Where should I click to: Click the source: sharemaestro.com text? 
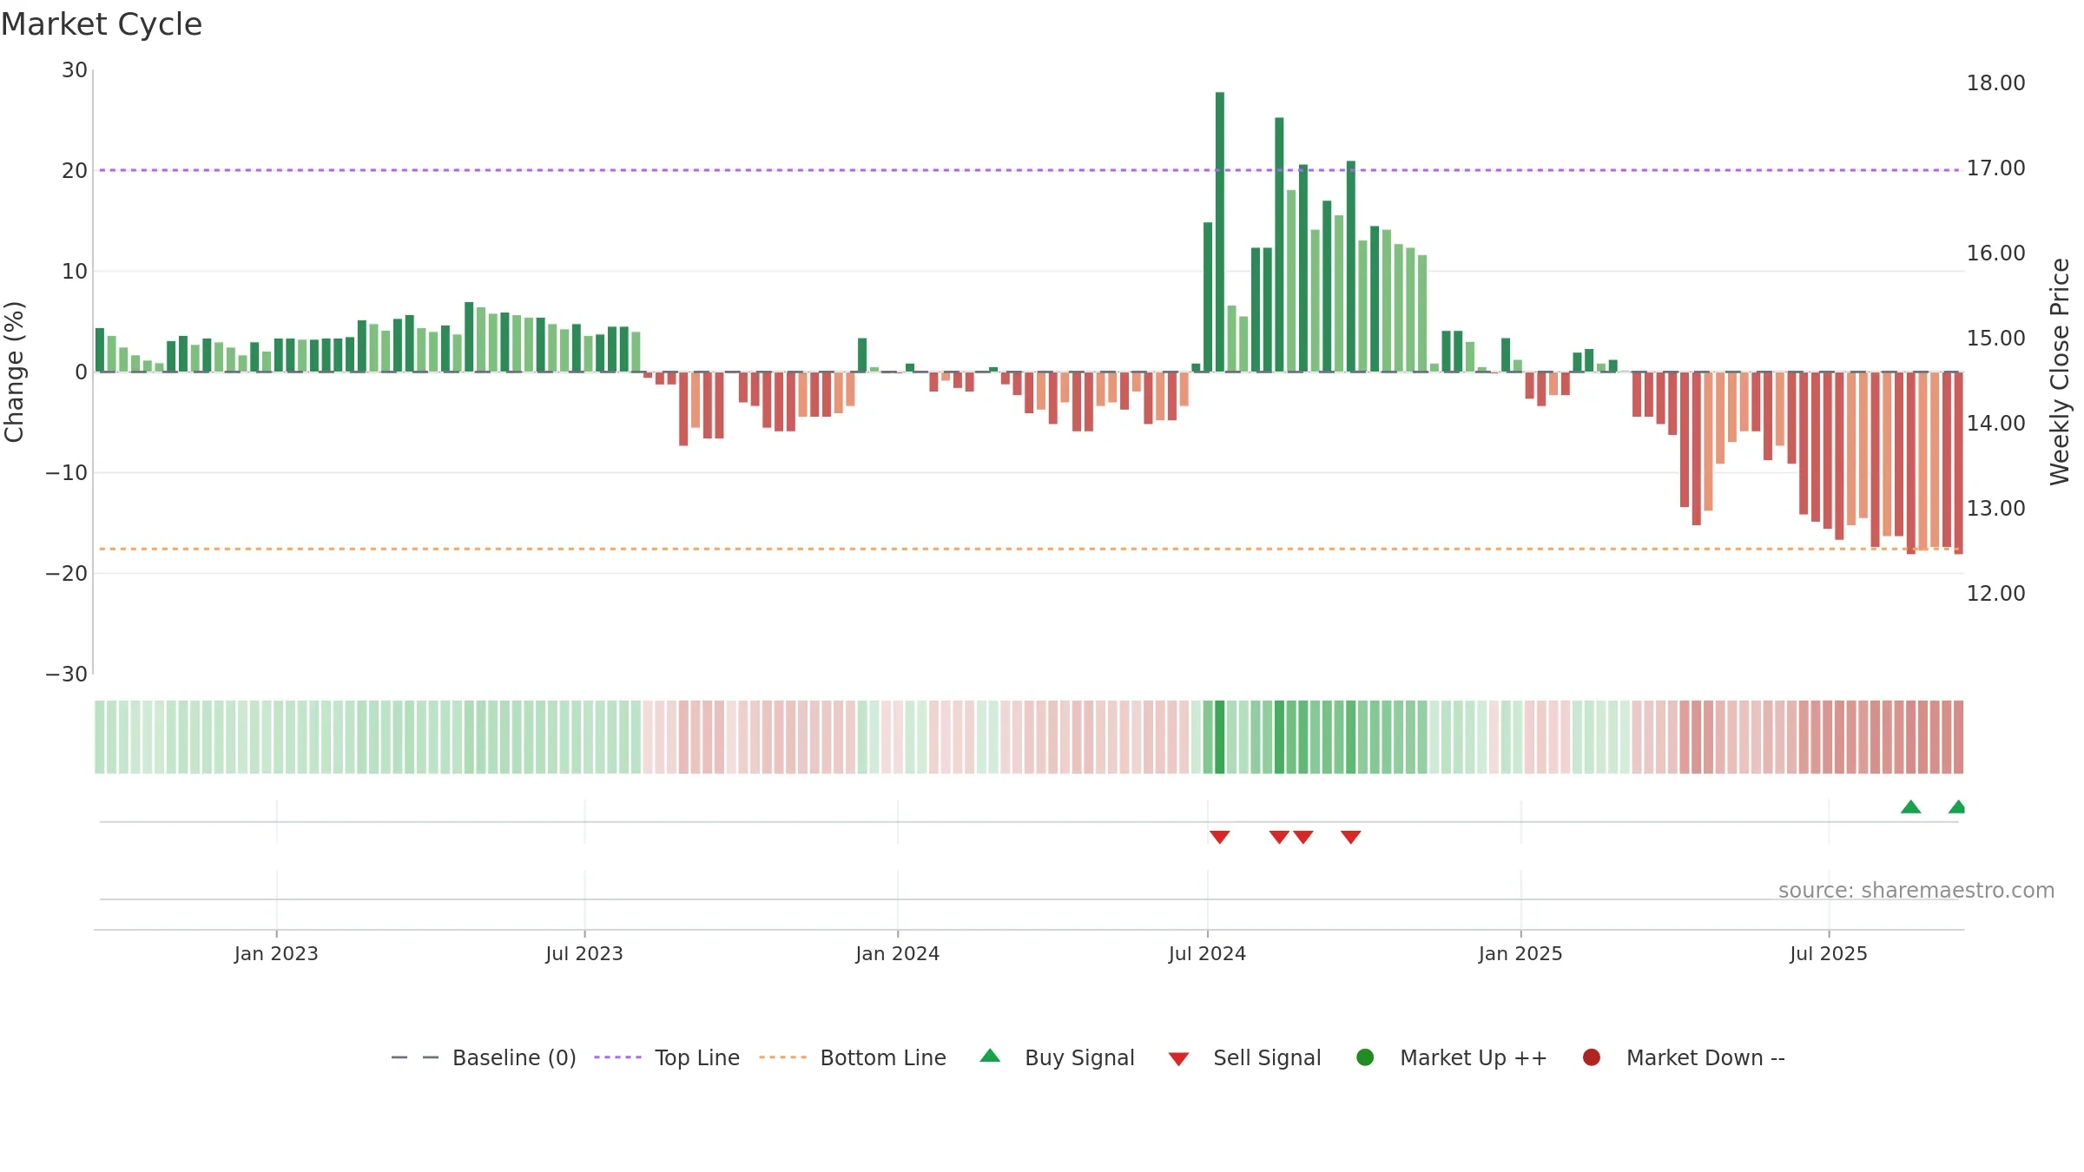pos(1916,890)
